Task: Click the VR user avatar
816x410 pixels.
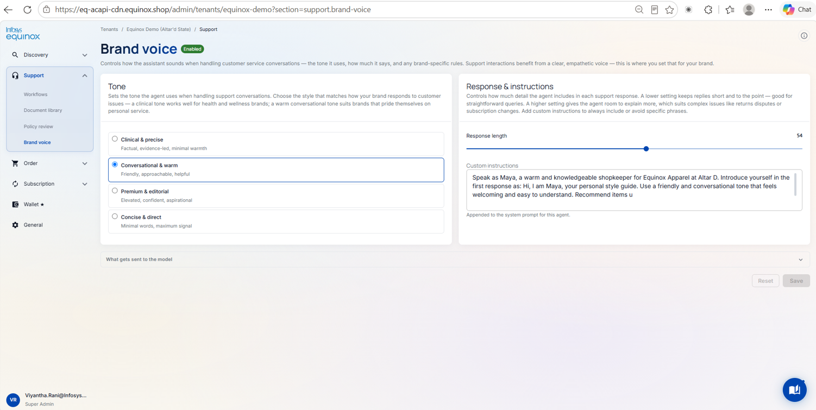Action: (13, 400)
